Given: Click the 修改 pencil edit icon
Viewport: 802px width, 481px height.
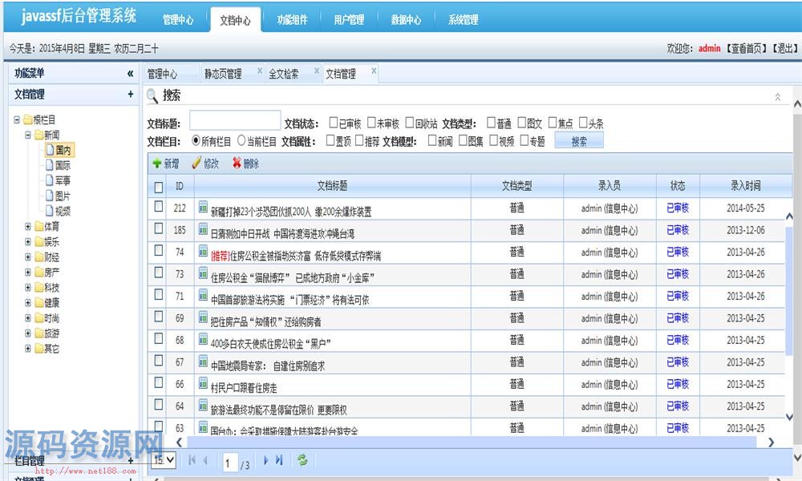Looking at the screenshot, I should pyautogui.click(x=195, y=164).
